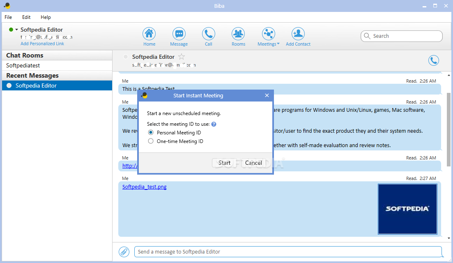Click the message input field
453x263 pixels.
pos(288,252)
